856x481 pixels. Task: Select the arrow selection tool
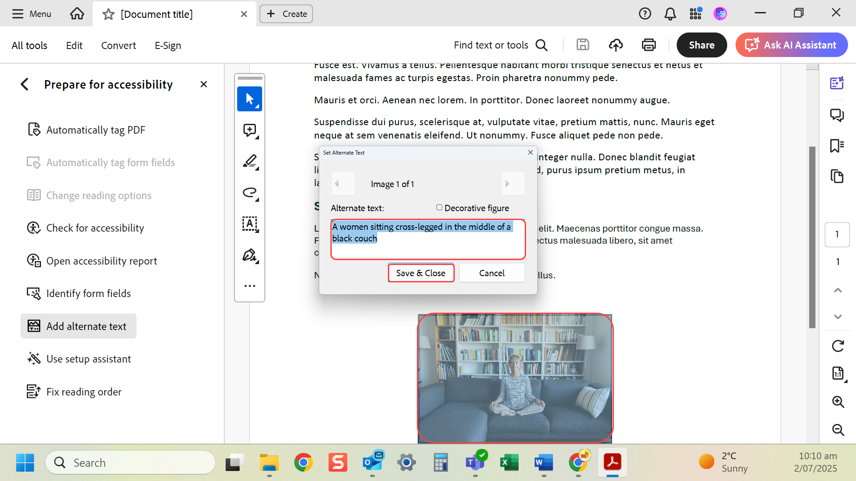coord(250,99)
